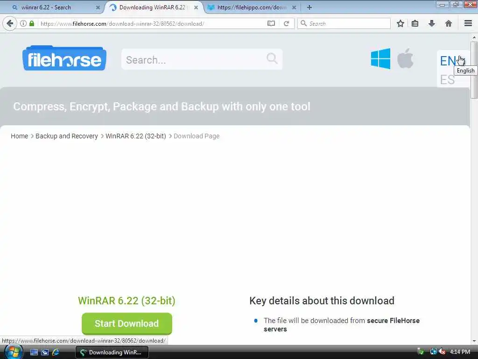
Task: Click the FileHorse logo
Action: [x=64, y=58]
